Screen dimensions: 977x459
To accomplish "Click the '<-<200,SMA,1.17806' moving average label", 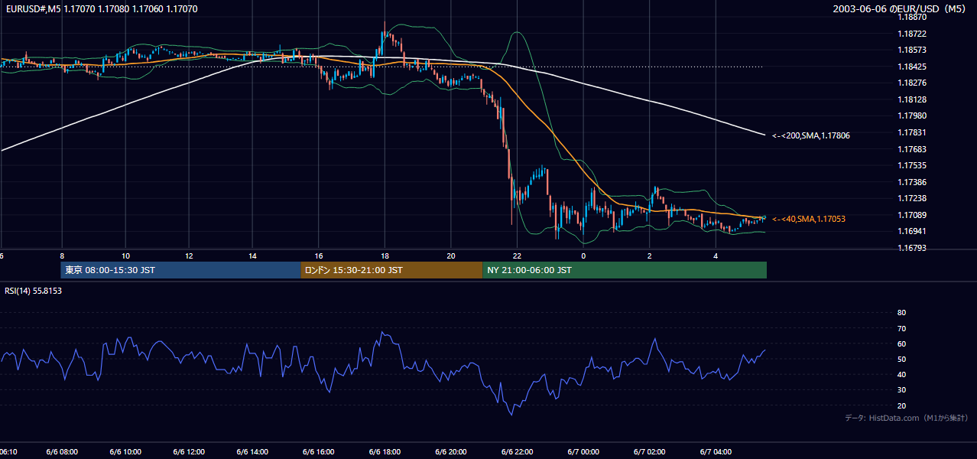I will pos(811,135).
